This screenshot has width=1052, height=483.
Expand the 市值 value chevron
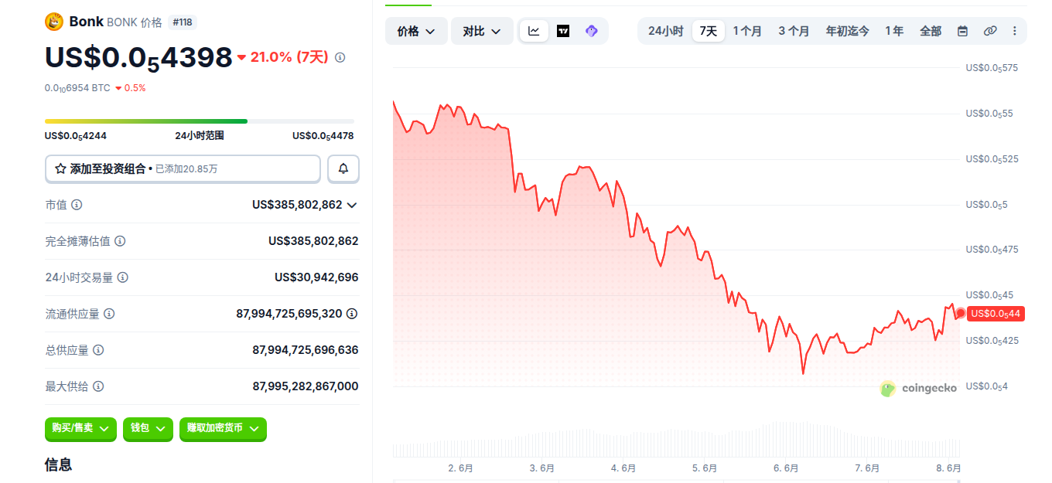[x=352, y=205]
